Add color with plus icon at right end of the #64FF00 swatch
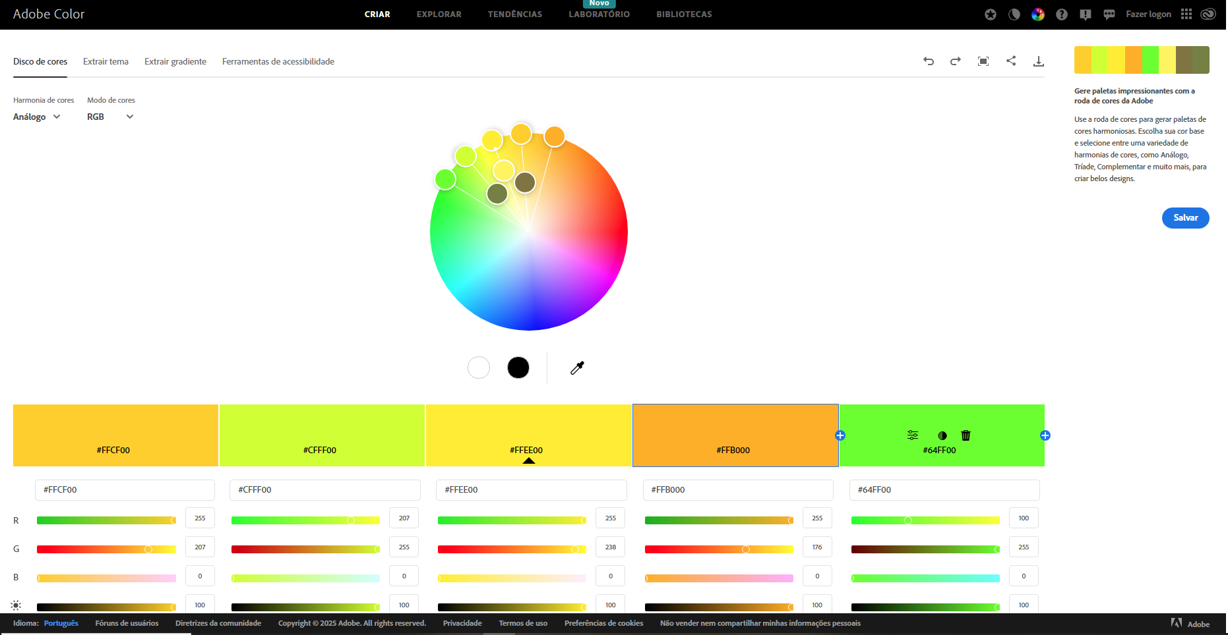The width and height of the screenshot is (1228, 635). click(x=1045, y=435)
